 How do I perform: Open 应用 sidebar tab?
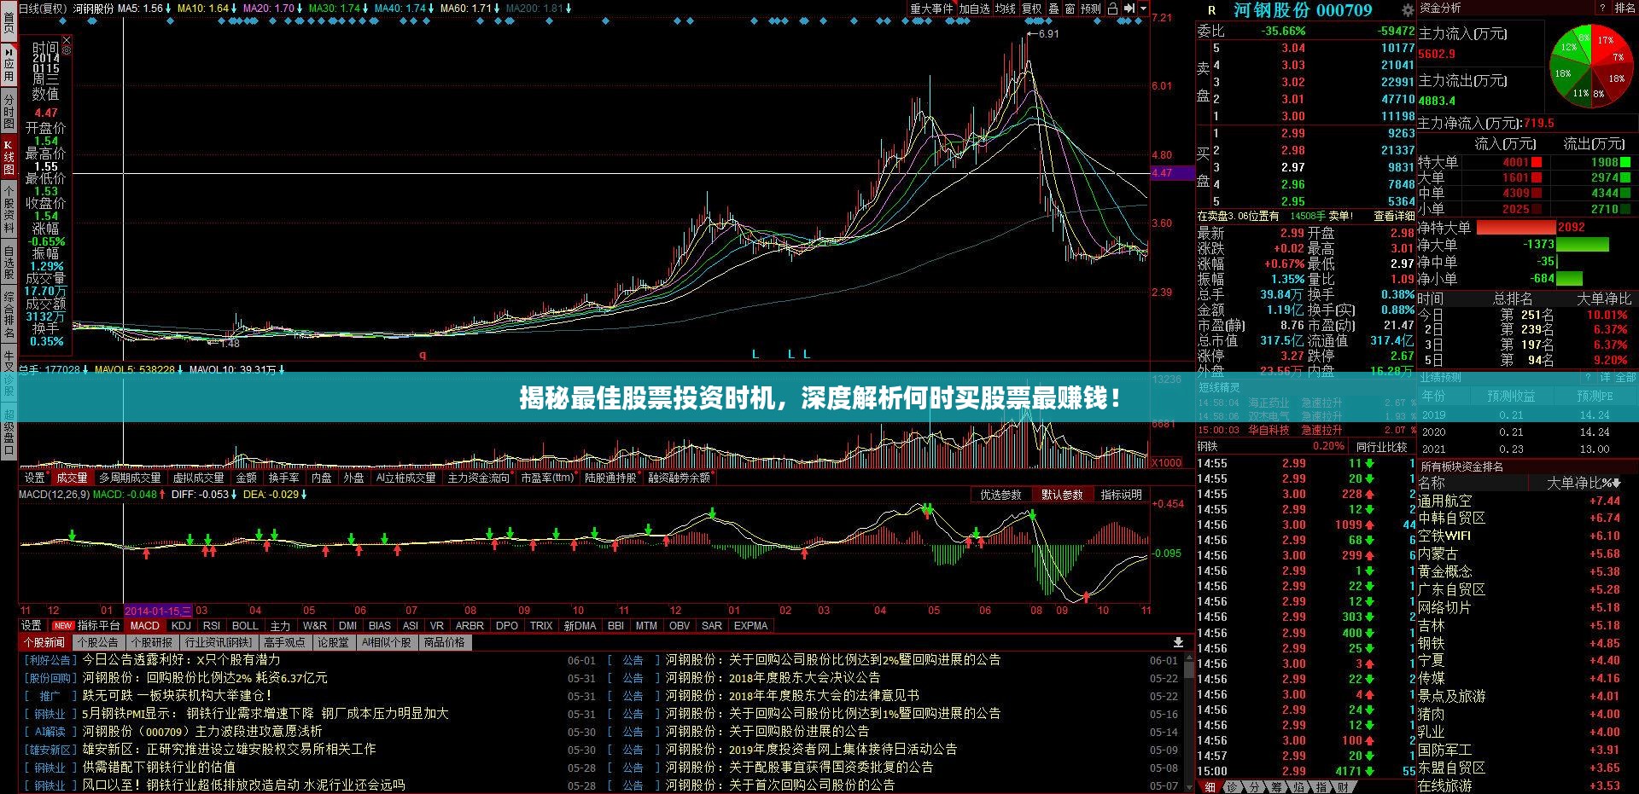pos(9,65)
